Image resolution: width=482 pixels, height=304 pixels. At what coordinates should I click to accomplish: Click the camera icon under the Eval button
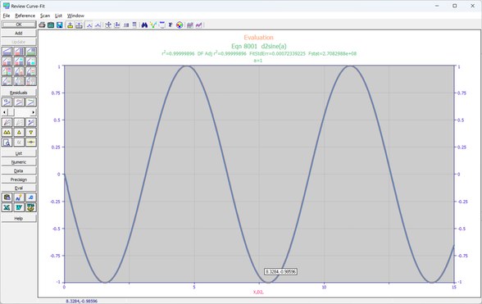tap(7, 197)
